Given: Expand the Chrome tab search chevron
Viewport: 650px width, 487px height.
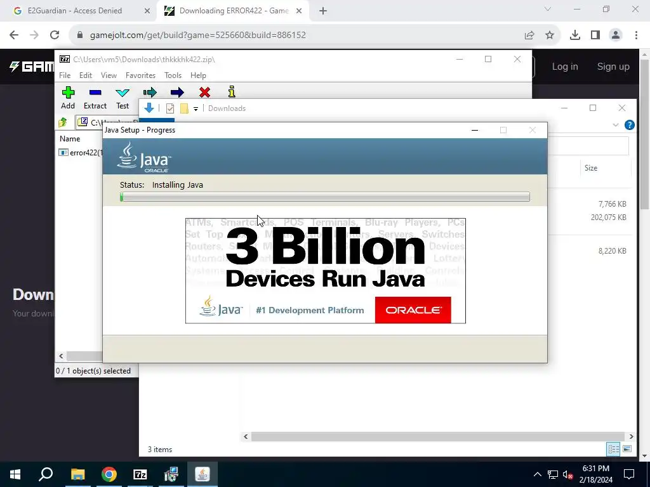Looking at the screenshot, I should tap(548, 9).
